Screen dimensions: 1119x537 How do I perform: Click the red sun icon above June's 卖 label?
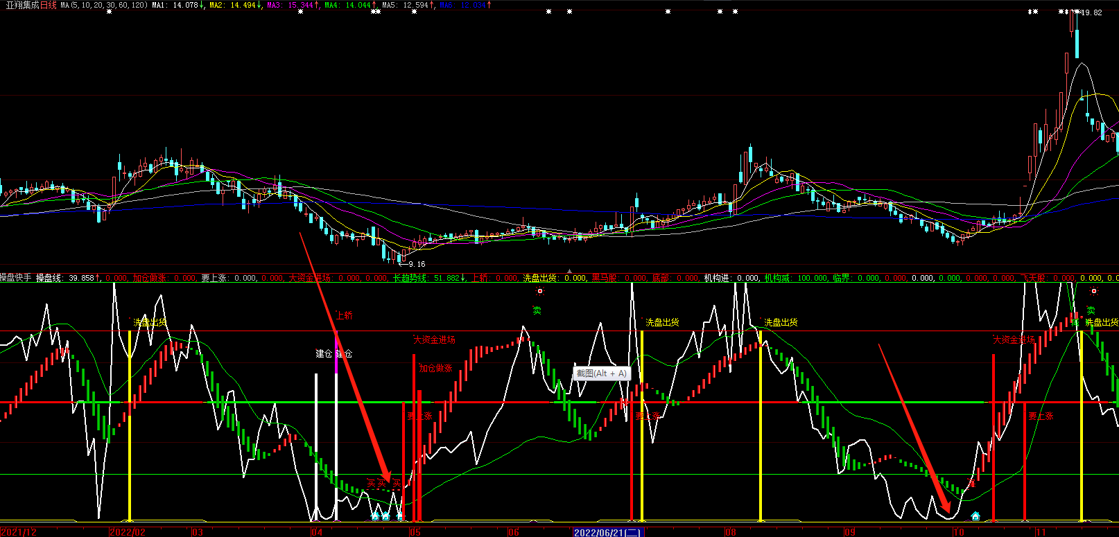[x=540, y=292]
